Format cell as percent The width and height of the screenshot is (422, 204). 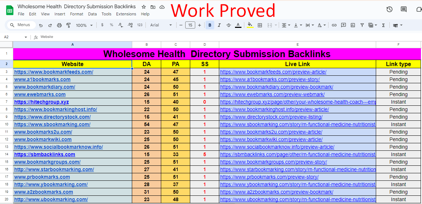point(111,25)
